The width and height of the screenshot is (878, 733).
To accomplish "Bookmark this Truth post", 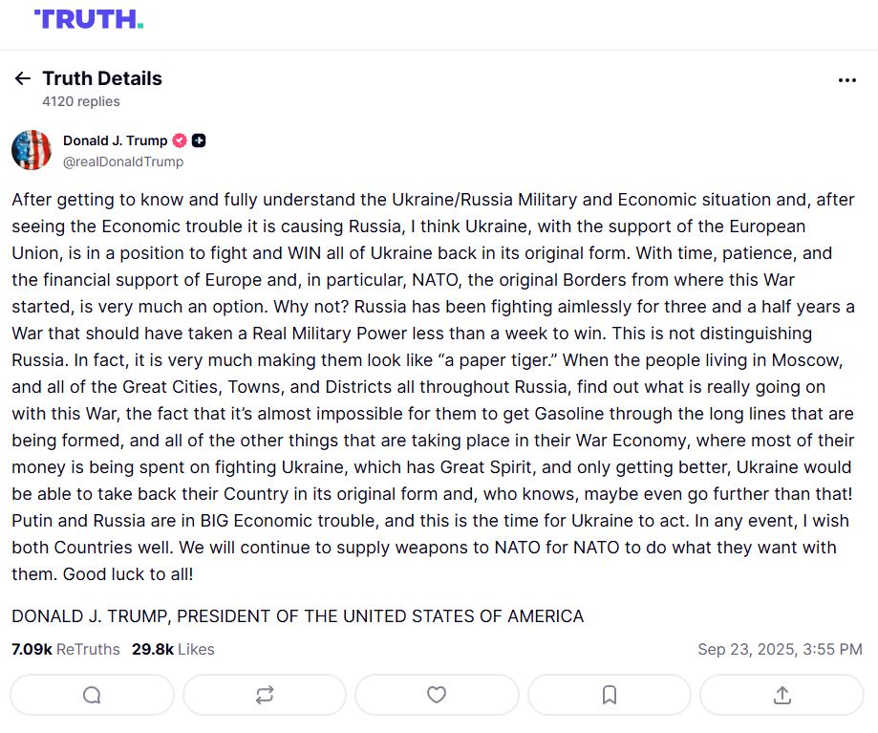I will click(x=610, y=695).
